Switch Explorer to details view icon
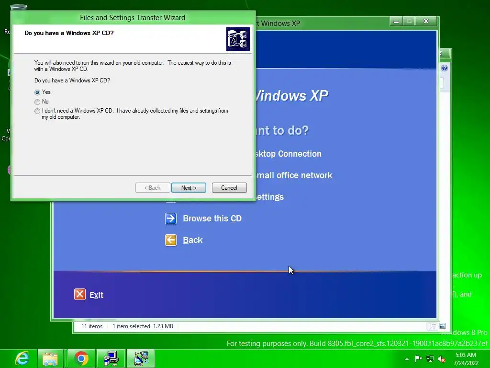The image size is (490, 368). [433, 326]
